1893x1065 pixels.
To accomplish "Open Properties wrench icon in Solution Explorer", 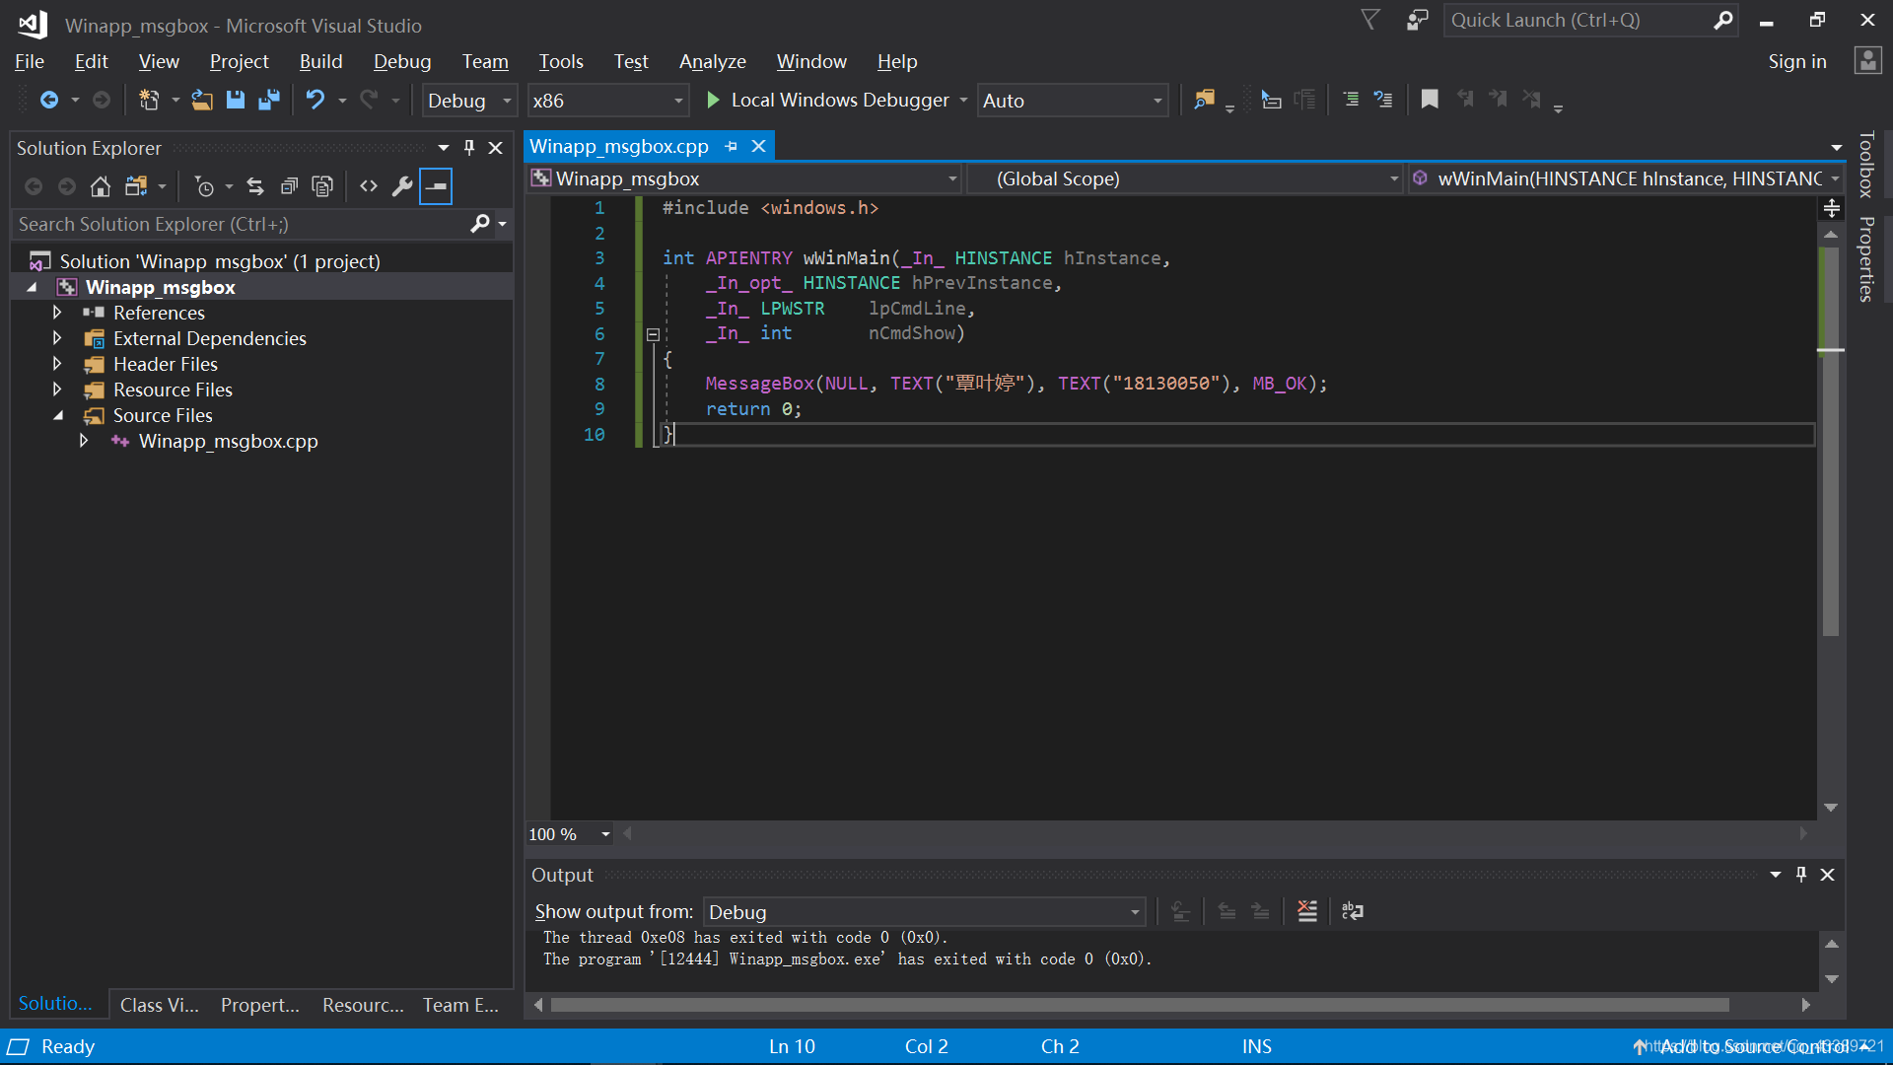I will click(401, 186).
